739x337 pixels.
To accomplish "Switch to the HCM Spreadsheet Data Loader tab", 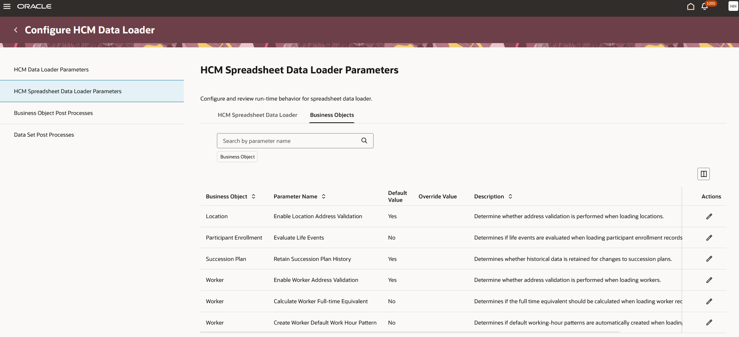I will (x=257, y=115).
